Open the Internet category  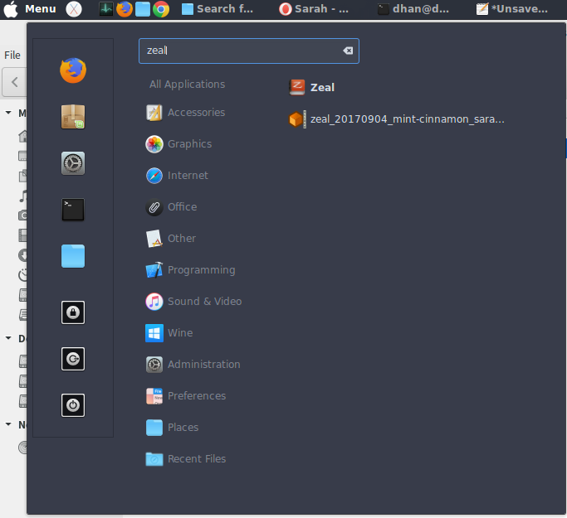point(177,176)
